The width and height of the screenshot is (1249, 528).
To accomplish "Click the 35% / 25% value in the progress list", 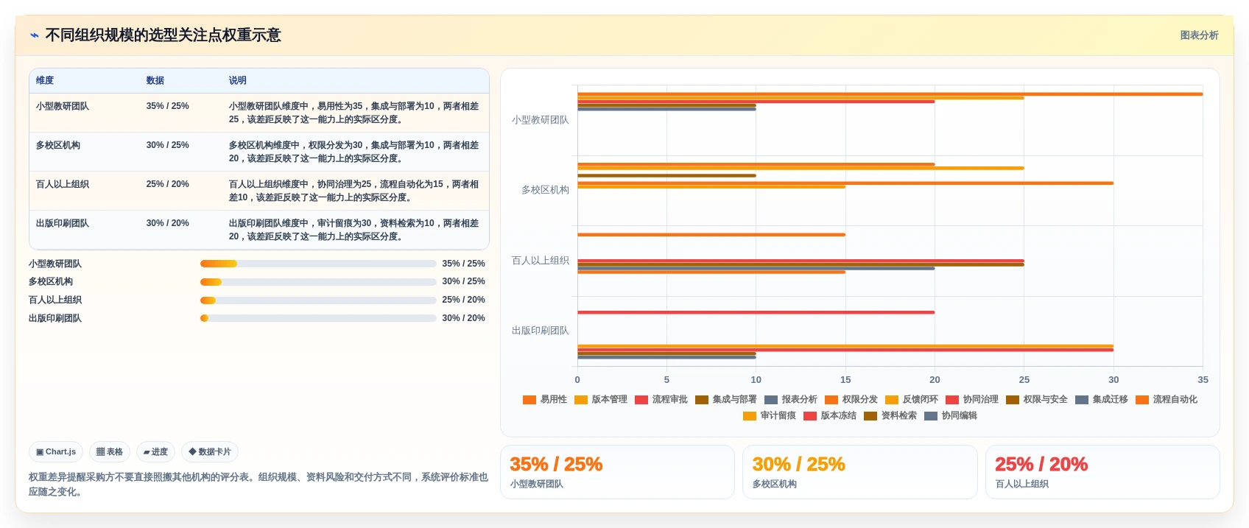I will pos(463,264).
